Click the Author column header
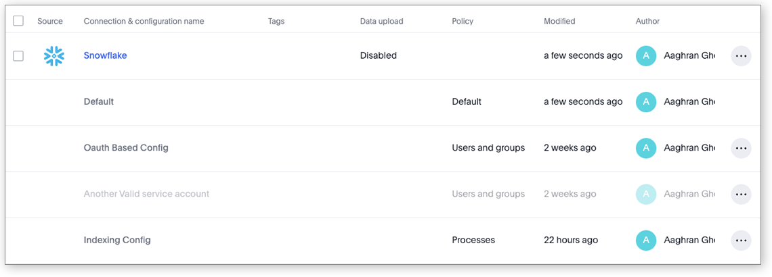772x277 pixels. pos(647,22)
